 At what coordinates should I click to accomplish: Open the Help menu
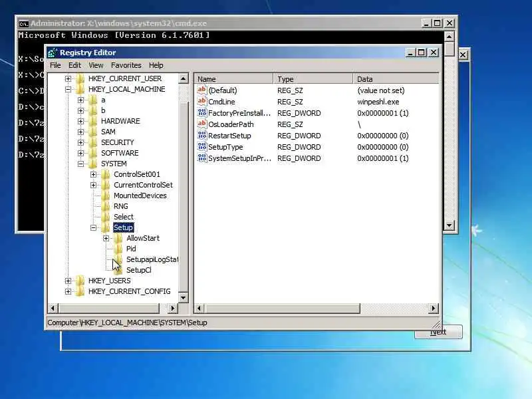pyautogui.click(x=156, y=65)
